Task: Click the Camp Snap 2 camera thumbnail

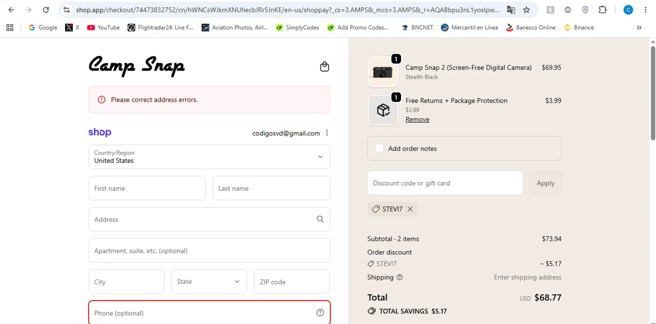Action: coord(383,72)
